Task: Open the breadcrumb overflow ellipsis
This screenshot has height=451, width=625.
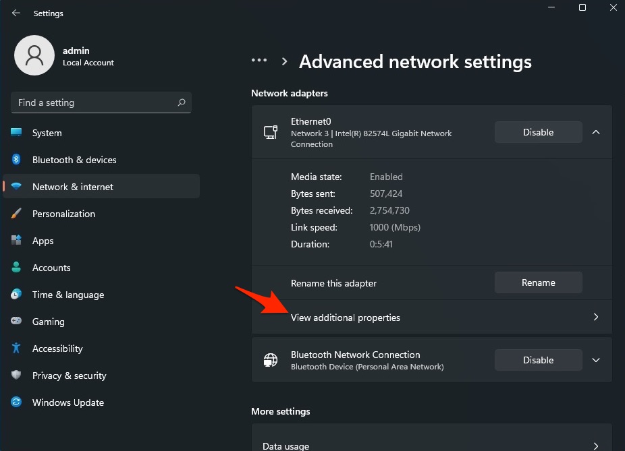Action: point(259,61)
